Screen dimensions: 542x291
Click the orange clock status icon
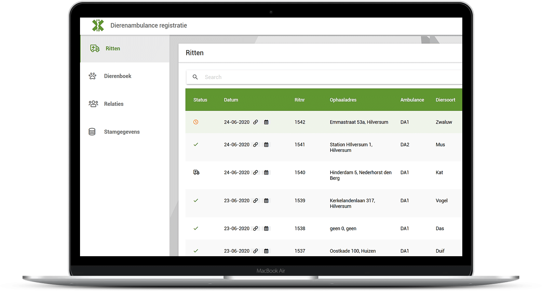(x=196, y=122)
